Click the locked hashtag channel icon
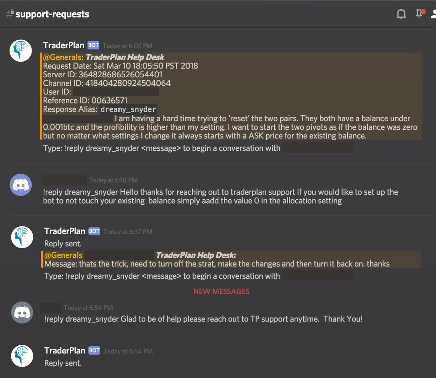The height and width of the screenshot is (378, 436). tap(9, 14)
